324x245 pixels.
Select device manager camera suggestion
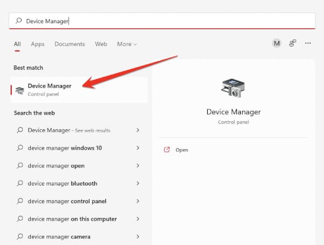tap(78, 236)
